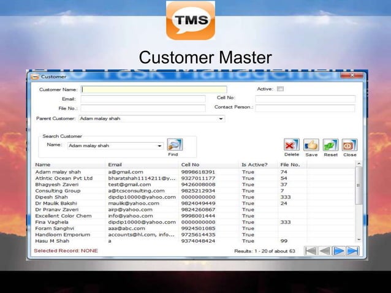Click cell number 9374048424

[198, 241]
